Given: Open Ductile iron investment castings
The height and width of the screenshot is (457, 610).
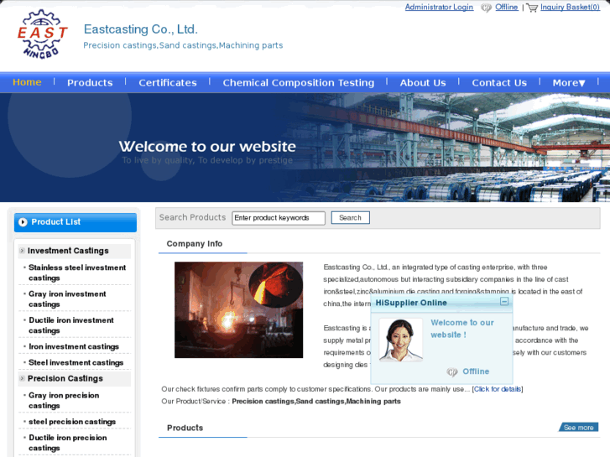Looking at the screenshot, I should (x=71, y=325).
